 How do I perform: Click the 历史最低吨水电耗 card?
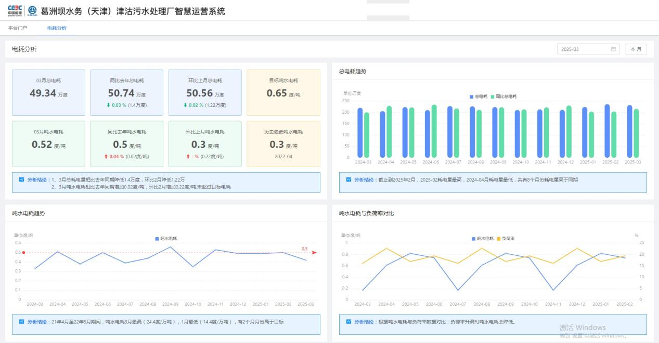[x=283, y=144]
